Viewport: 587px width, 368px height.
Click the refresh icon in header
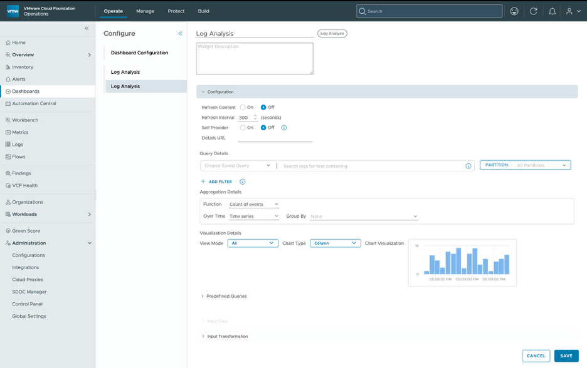(534, 11)
